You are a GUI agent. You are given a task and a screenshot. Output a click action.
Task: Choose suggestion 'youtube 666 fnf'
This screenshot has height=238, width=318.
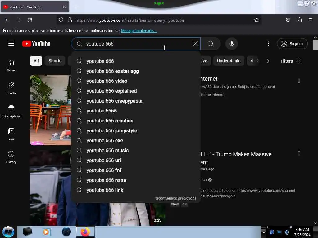point(136,170)
